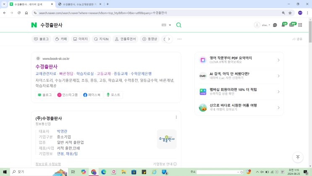Open Chrome three-dot menu
Screen dimensions: 312x176
[x=307, y=13]
